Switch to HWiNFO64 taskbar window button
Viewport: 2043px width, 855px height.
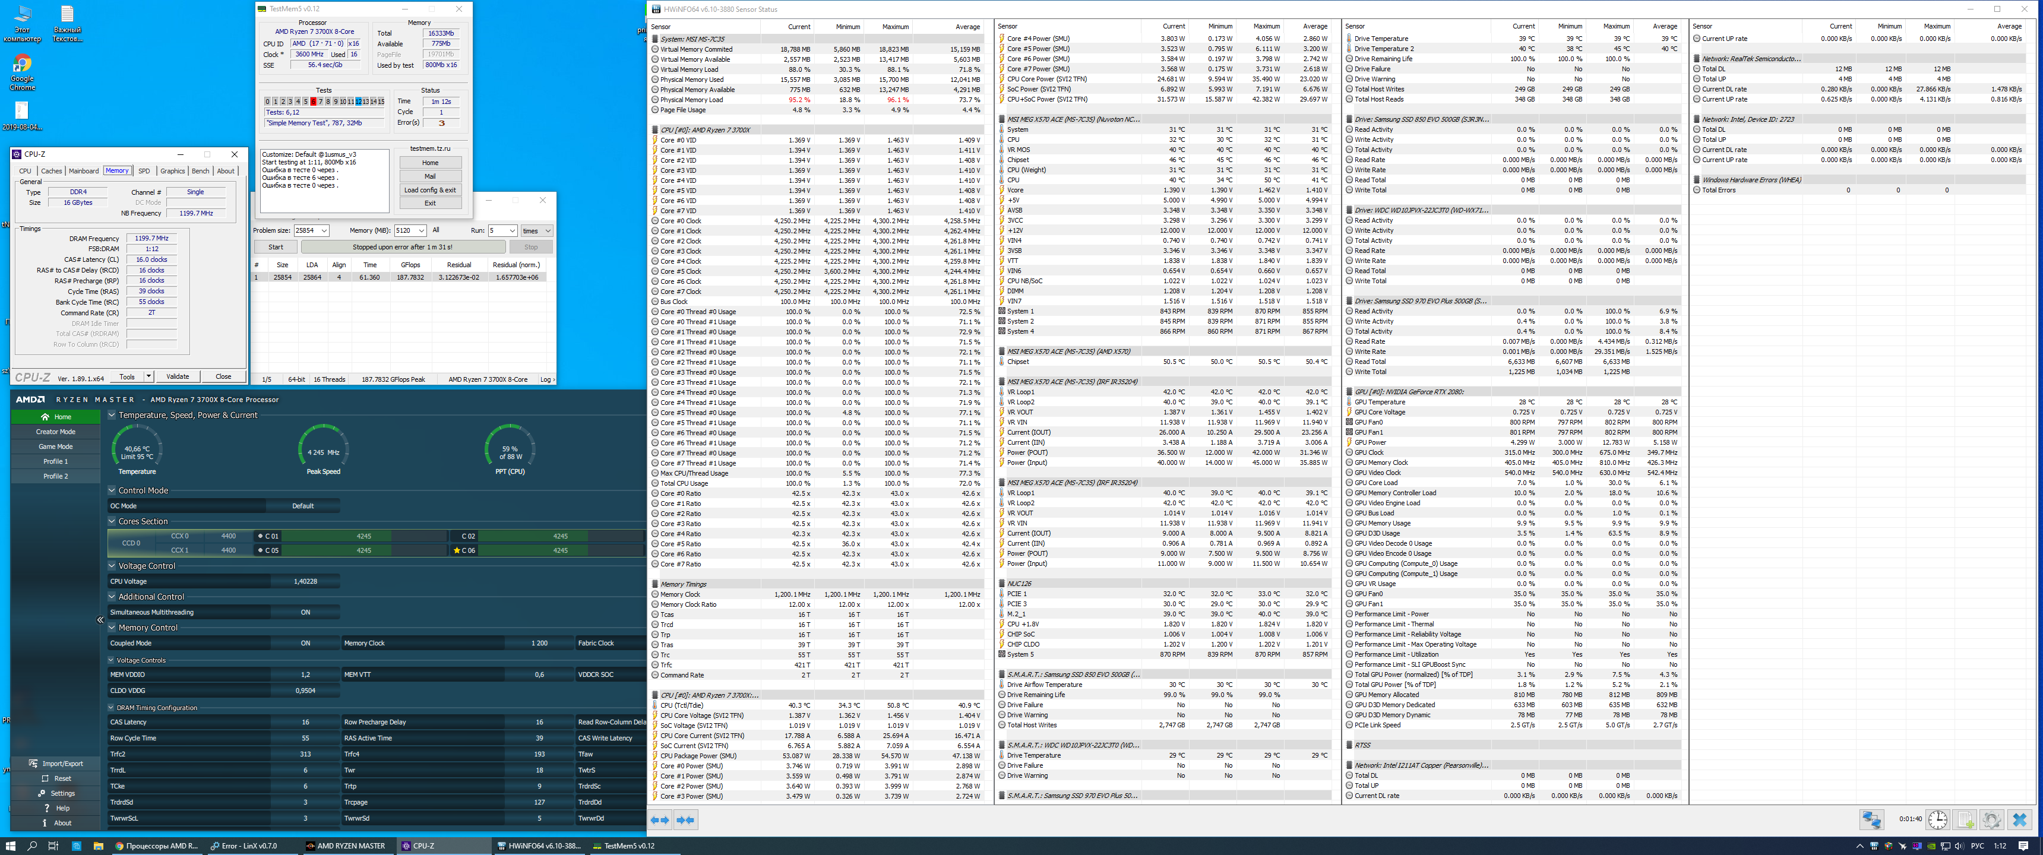[540, 846]
